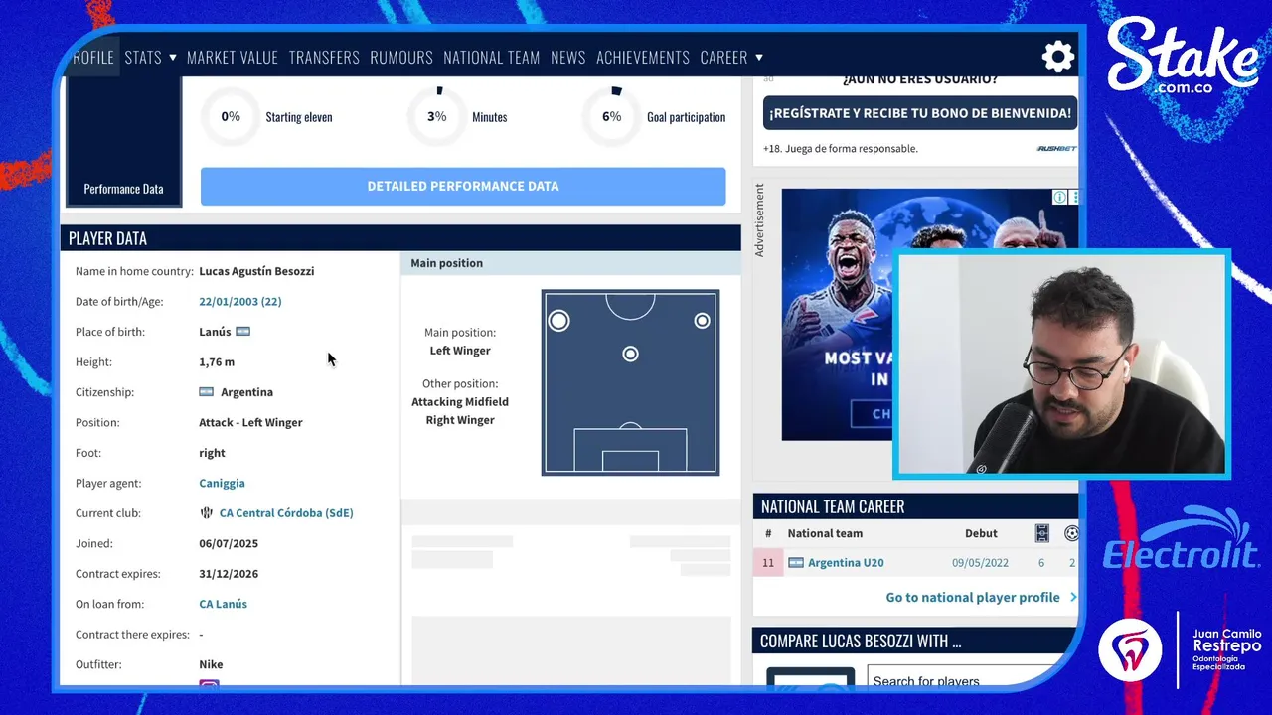Image resolution: width=1272 pixels, height=715 pixels.
Task: Switch to the MARKET VALUE tab
Action: point(233,58)
